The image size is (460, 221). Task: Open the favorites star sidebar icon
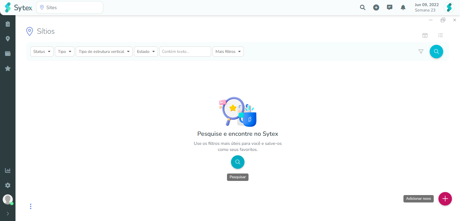8,68
